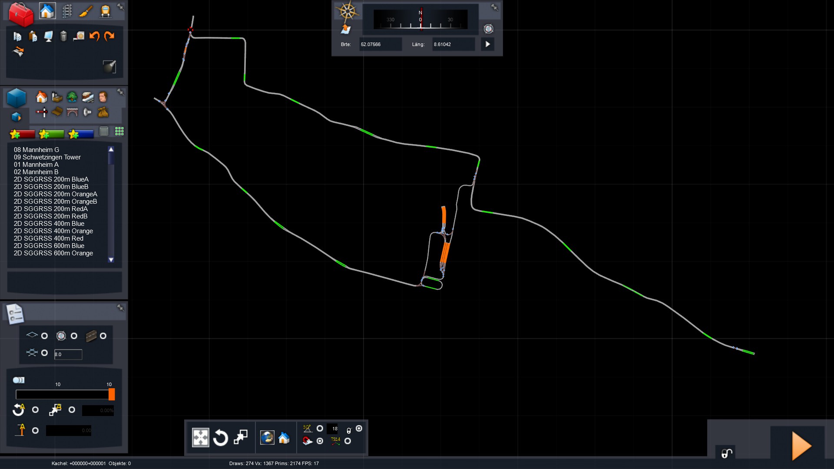The height and width of the screenshot is (469, 834).
Task: Click the 8.0 grid value field
Action: pos(68,354)
